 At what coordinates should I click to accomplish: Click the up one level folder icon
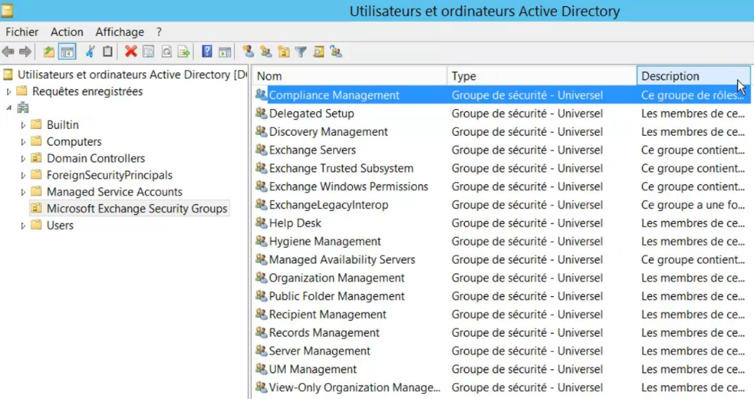point(49,51)
